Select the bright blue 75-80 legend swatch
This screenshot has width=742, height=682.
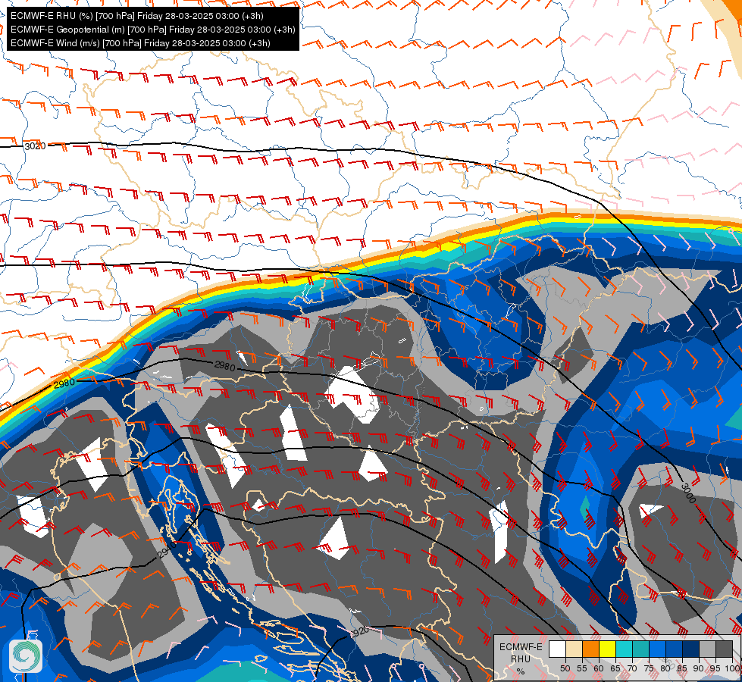[658, 649]
